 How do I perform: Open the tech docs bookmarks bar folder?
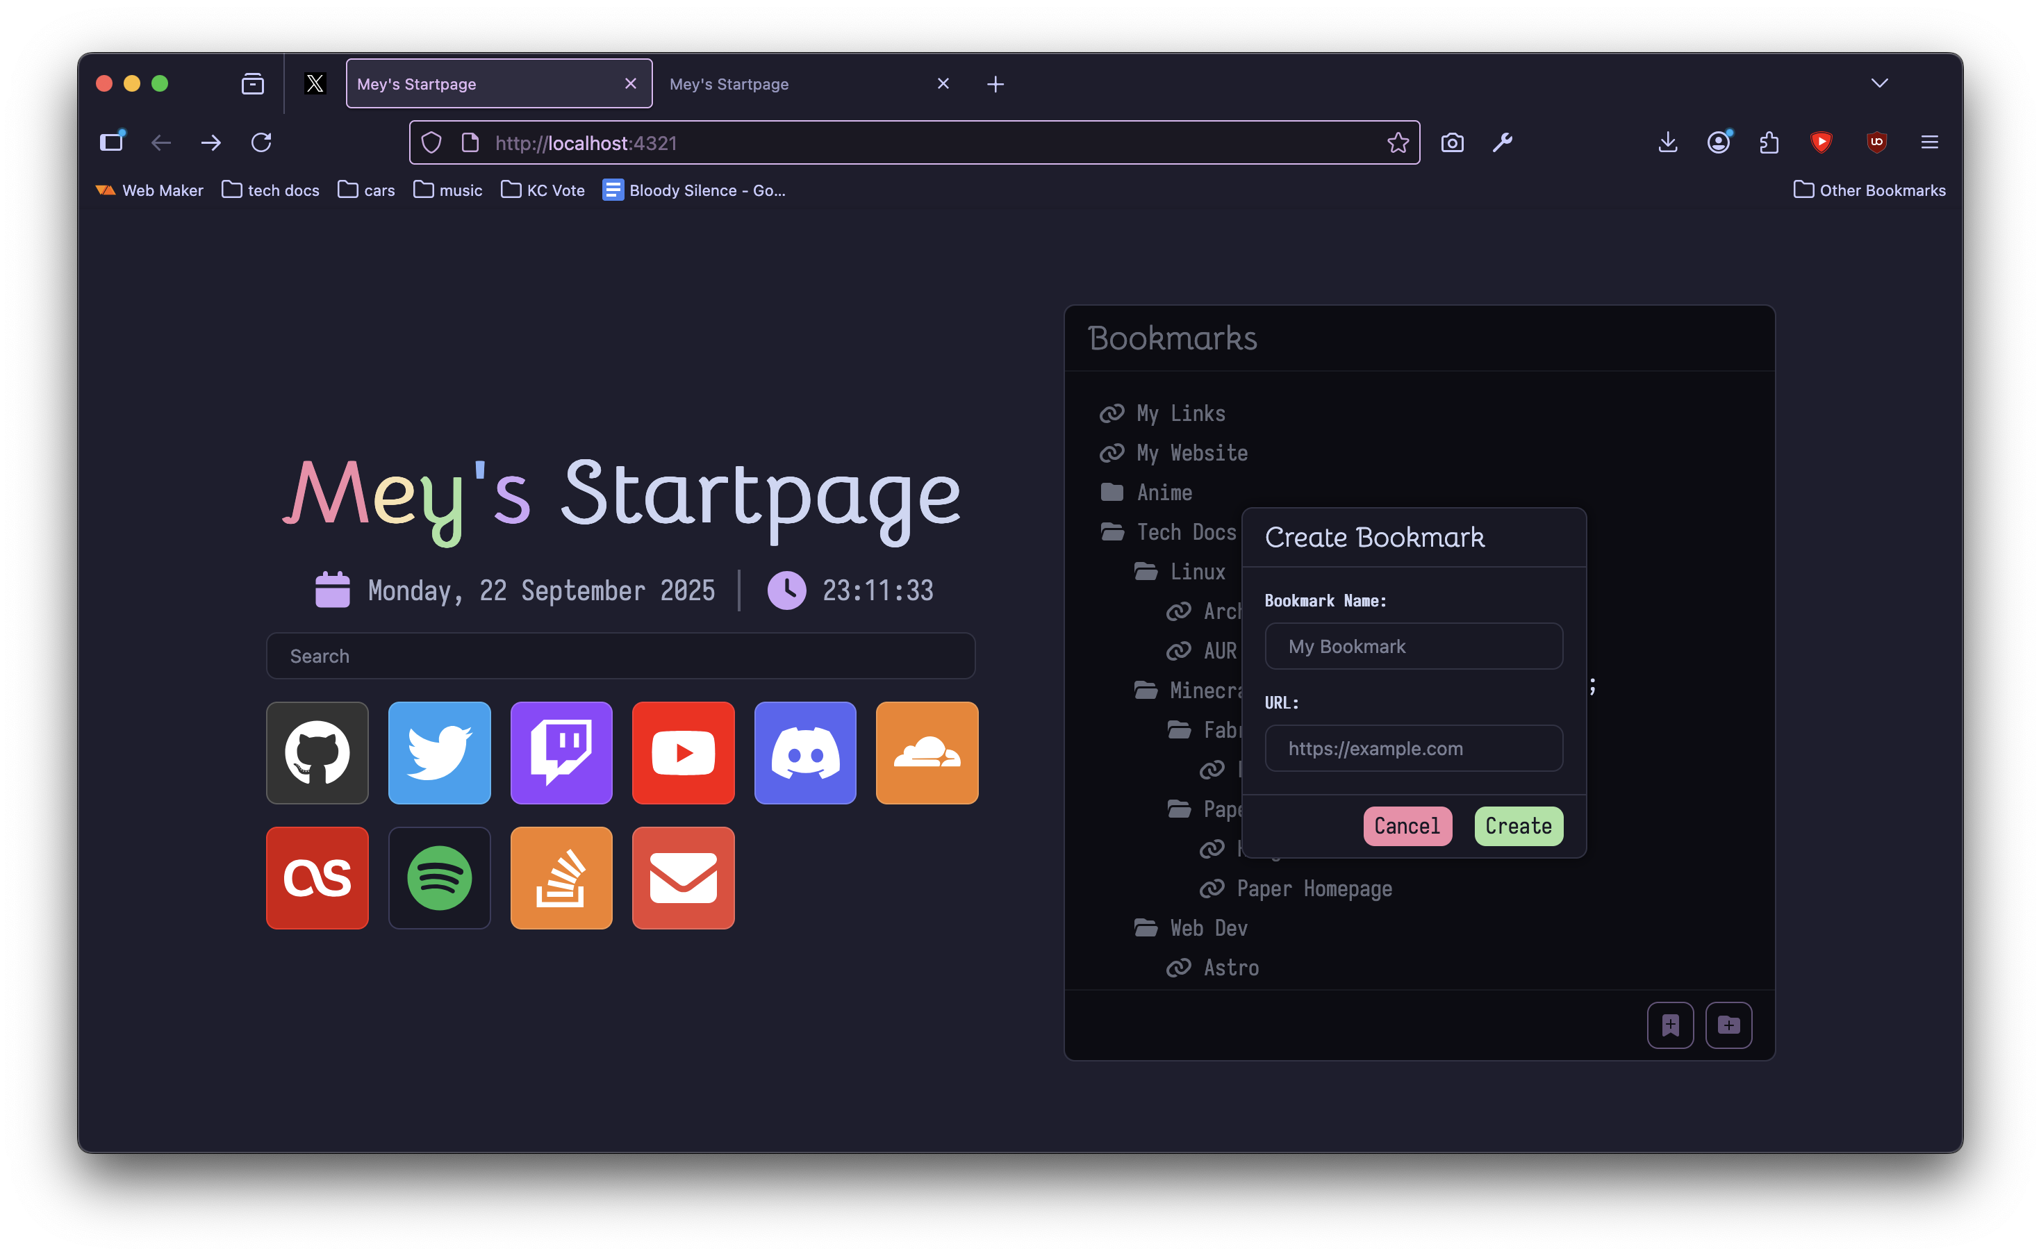click(x=270, y=190)
